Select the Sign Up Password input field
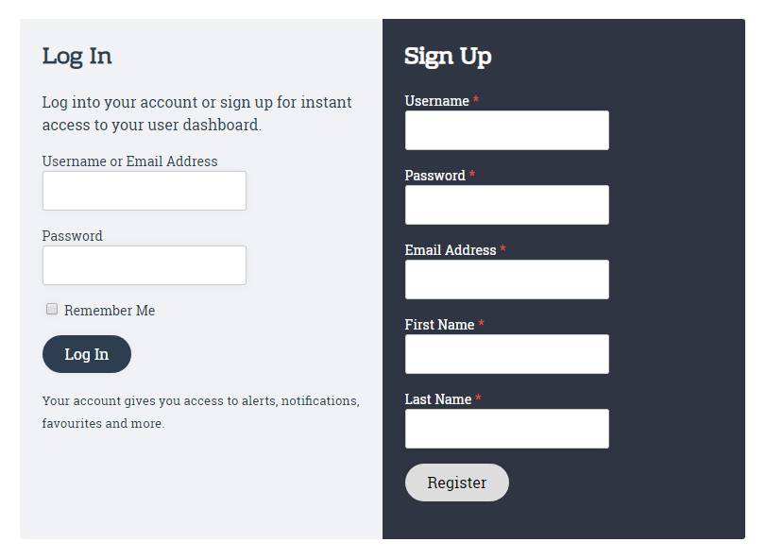 point(506,205)
